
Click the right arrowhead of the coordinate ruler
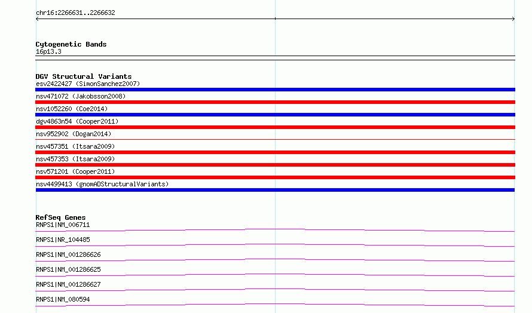tap(513, 19)
